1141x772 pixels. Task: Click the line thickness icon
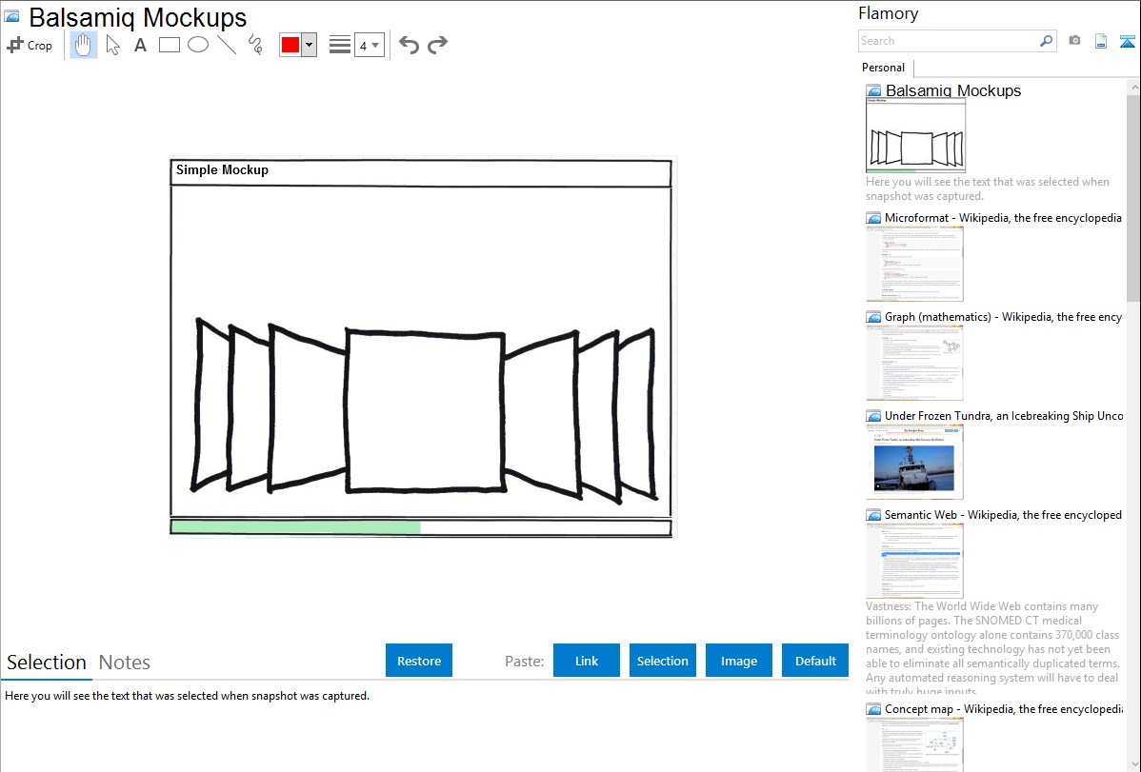(340, 45)
